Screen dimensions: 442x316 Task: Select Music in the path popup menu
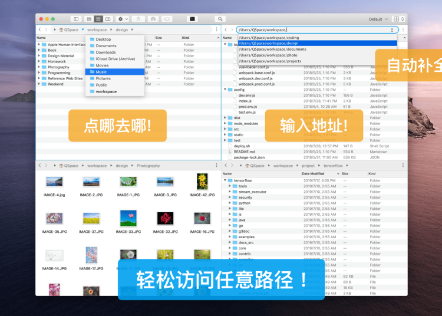pyautogui.click(x=101, y=72)
